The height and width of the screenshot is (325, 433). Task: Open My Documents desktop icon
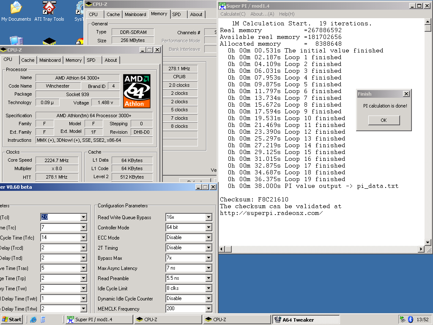pyautogui.click(x=16, y=11)
